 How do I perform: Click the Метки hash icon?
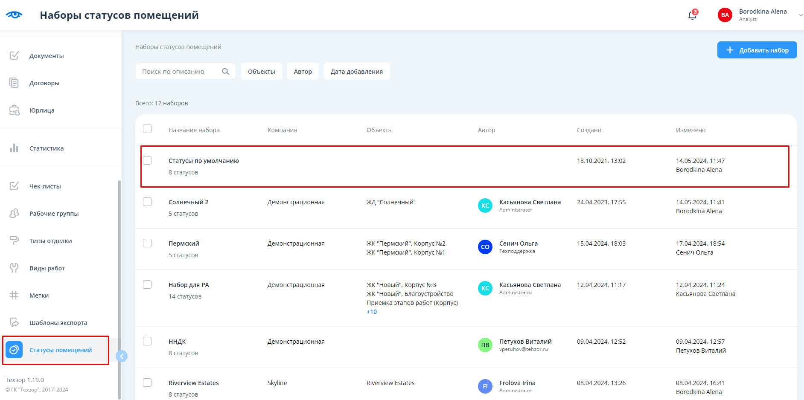14,295
